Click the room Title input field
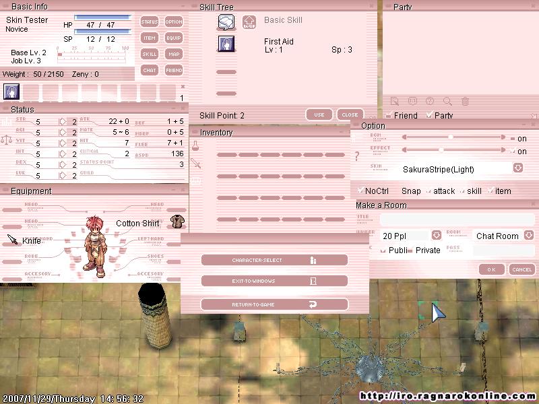The width and height of the screenshot is (539, 404). (x=457, y=219)
